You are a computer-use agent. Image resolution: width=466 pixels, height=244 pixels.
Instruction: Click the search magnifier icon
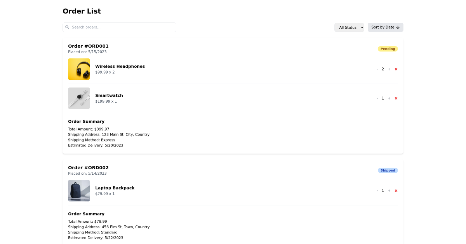pos(67,27)
